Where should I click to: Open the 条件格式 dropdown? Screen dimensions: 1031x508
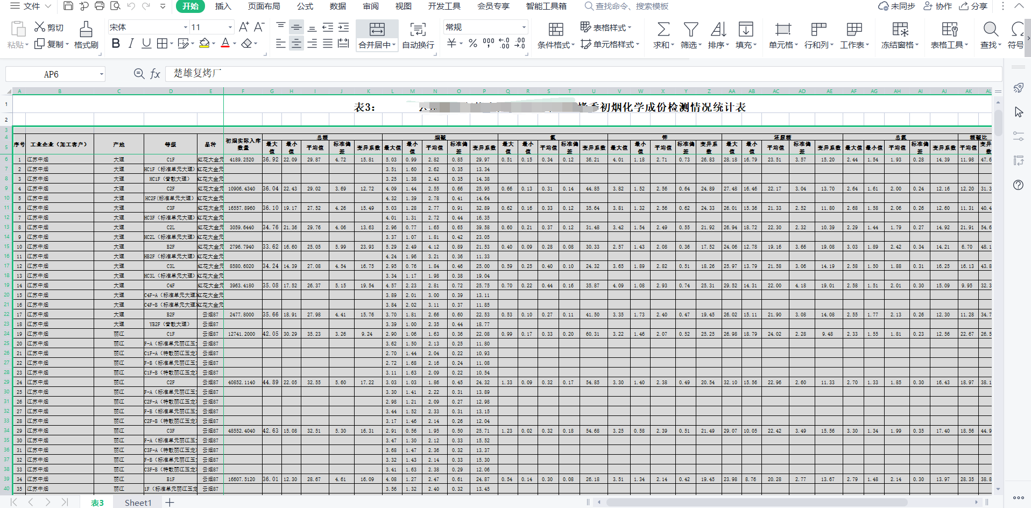click(x=556, y=36)
